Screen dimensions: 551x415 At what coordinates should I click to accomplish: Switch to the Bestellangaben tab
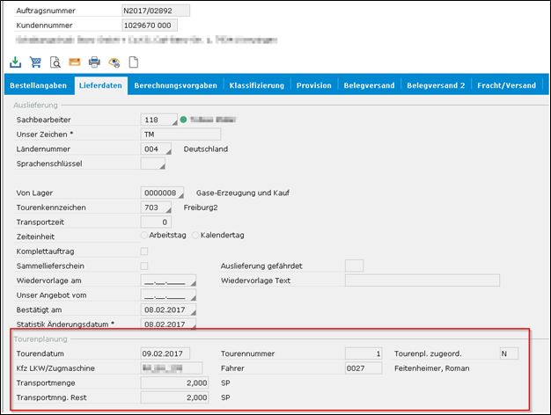pyautogui.click(x=36, y=85)
